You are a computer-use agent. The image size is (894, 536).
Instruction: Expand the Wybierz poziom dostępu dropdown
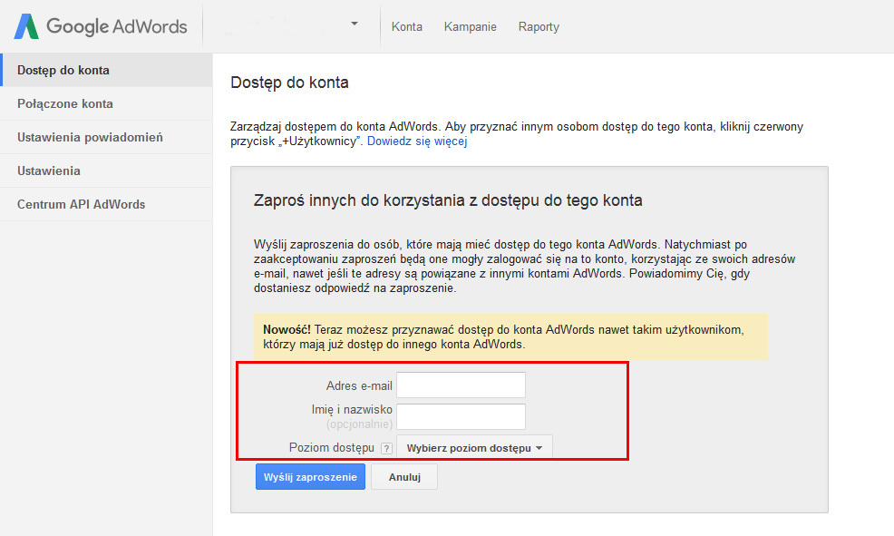[474, 448]
